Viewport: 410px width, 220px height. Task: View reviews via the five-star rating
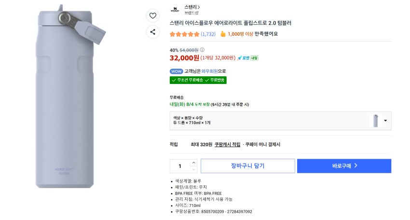pos(184,34)
